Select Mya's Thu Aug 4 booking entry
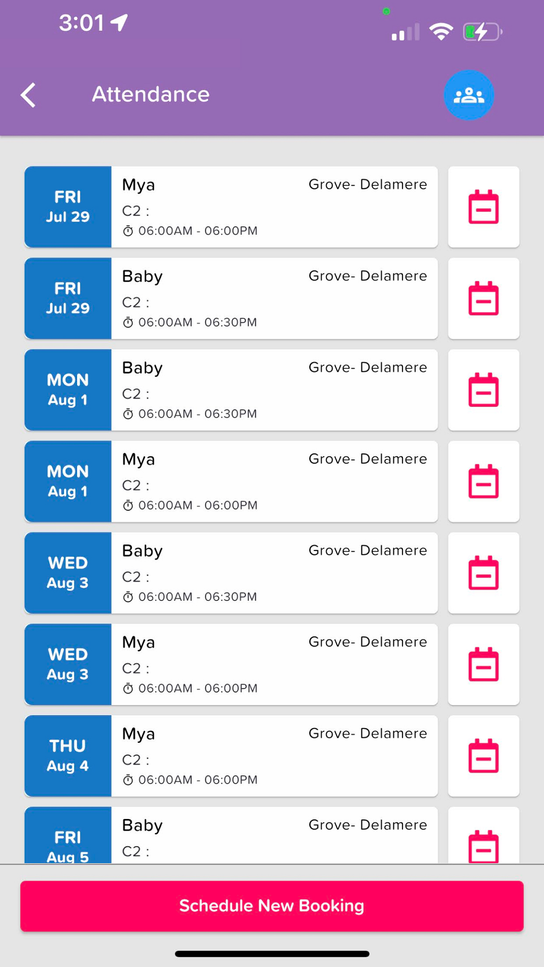This screenshot has width=544, height=967. click(x=231, y=756)
